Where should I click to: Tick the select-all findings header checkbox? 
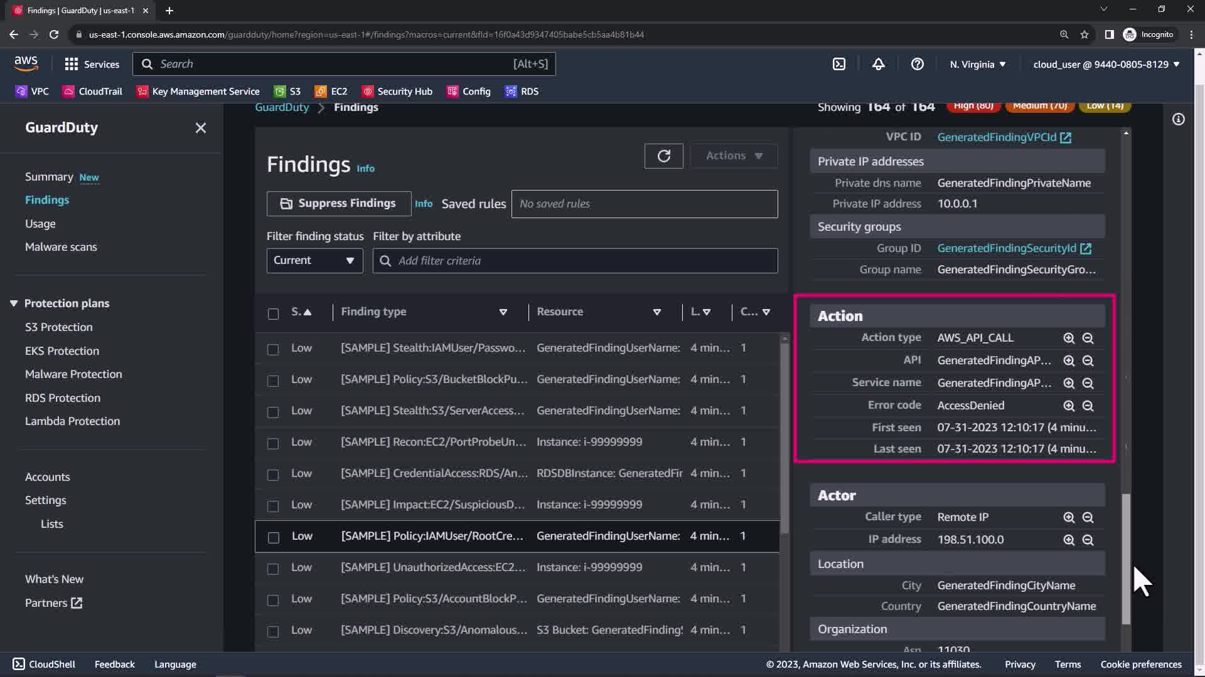pyautogui.click(x=273, y=313)
